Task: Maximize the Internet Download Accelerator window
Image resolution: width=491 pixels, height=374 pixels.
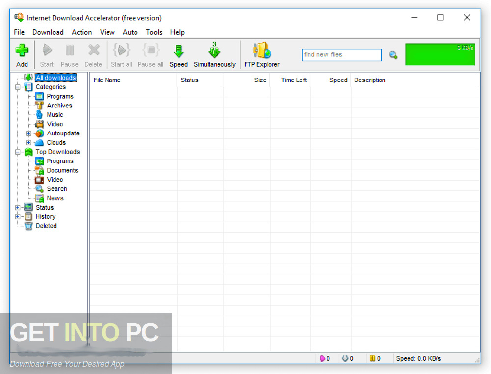Action: 440,18
